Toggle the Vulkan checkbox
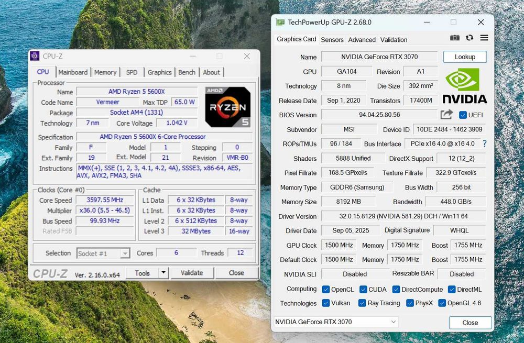Screen dimensions: 524x343 click(325, 303)
